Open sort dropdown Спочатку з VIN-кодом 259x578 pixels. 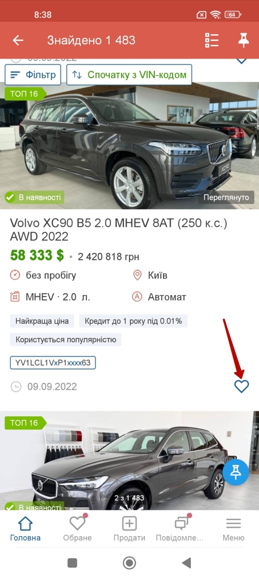(129, 75)
